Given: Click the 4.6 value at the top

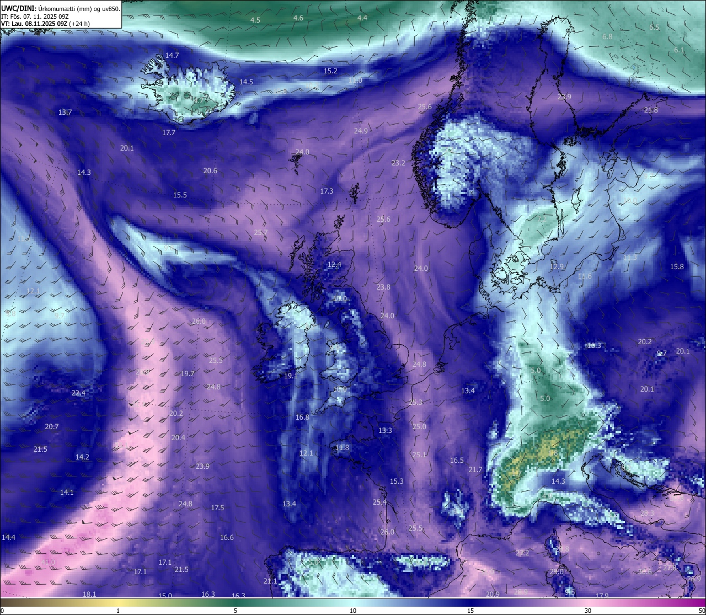Looking at the screenshot, I should 298,18.
